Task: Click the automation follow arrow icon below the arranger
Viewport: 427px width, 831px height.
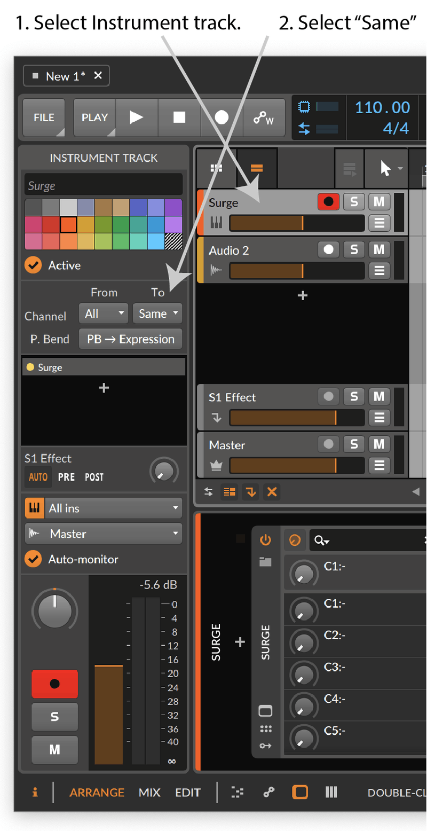Action: [250, 492]
